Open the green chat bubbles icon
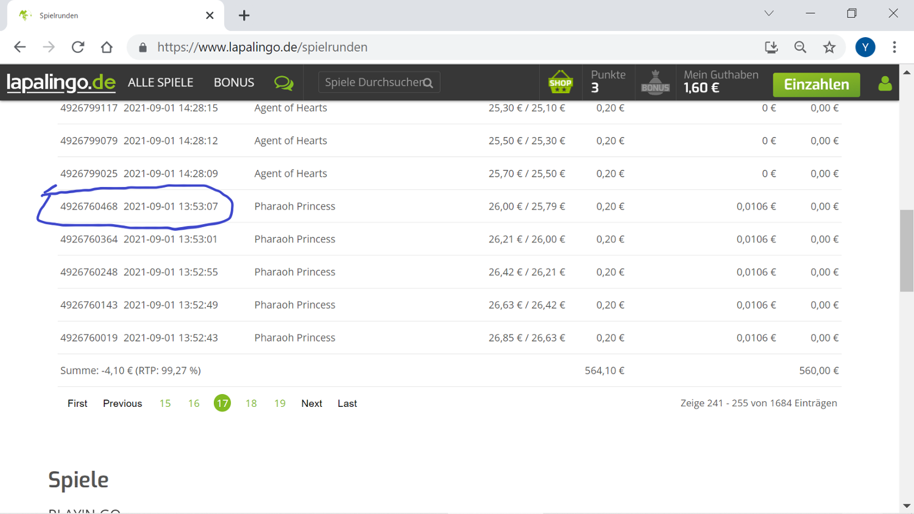The image size is (914, 514). (x=283, y=83)
